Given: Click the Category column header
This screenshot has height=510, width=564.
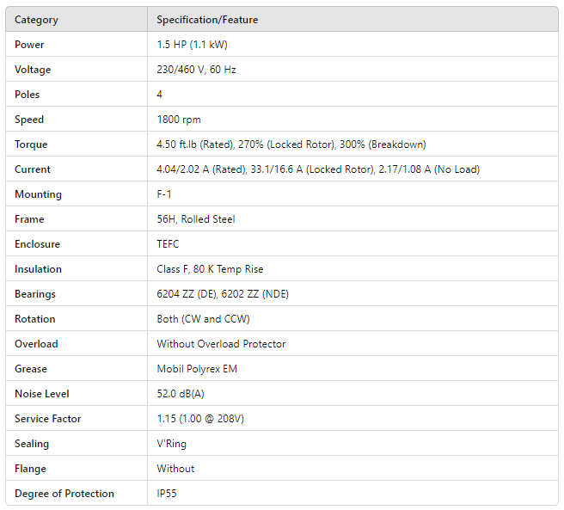Looking at the screenshot, I should click(36, 20).
